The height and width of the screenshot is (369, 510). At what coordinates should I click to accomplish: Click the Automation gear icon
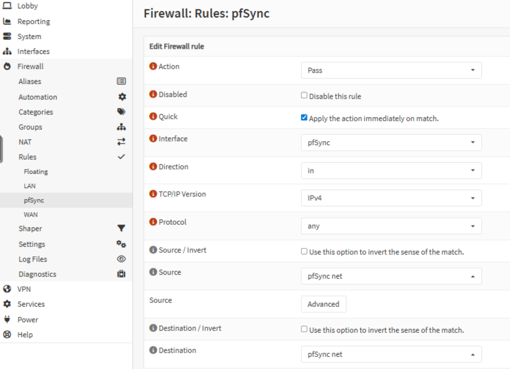pyautogui.click(x=122, y=97)
